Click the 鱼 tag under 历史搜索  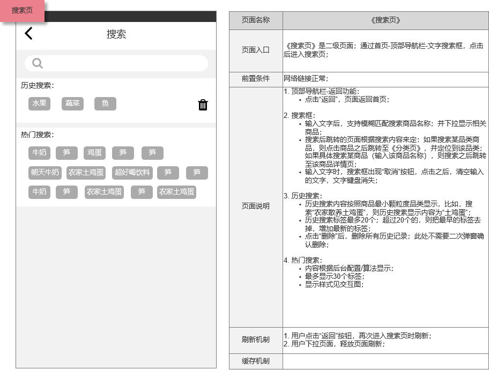point(105,103)
